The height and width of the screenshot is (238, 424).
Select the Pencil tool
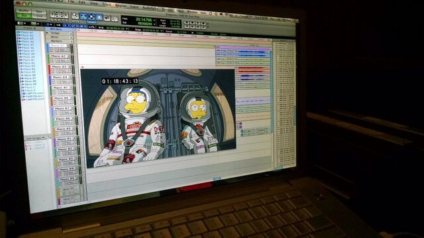pyautogui.click(x=115, y=19)
